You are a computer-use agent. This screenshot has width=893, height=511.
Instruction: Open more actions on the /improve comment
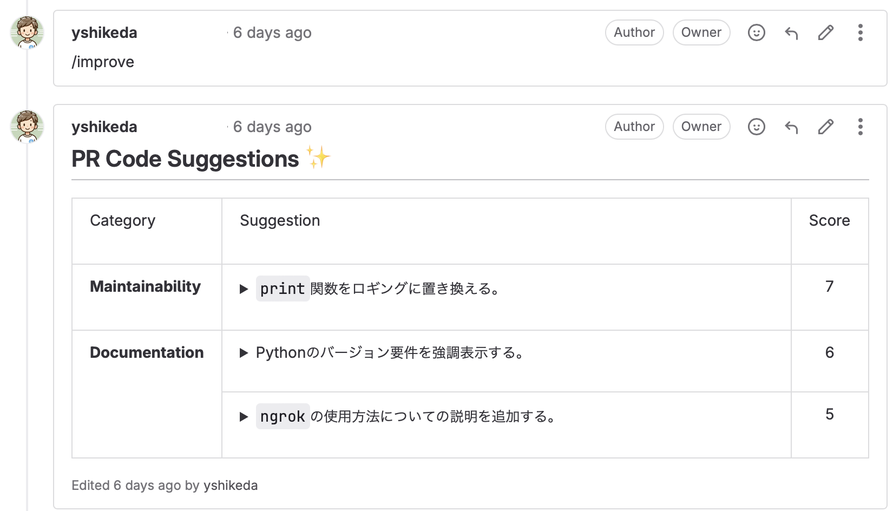coord(860,32)
